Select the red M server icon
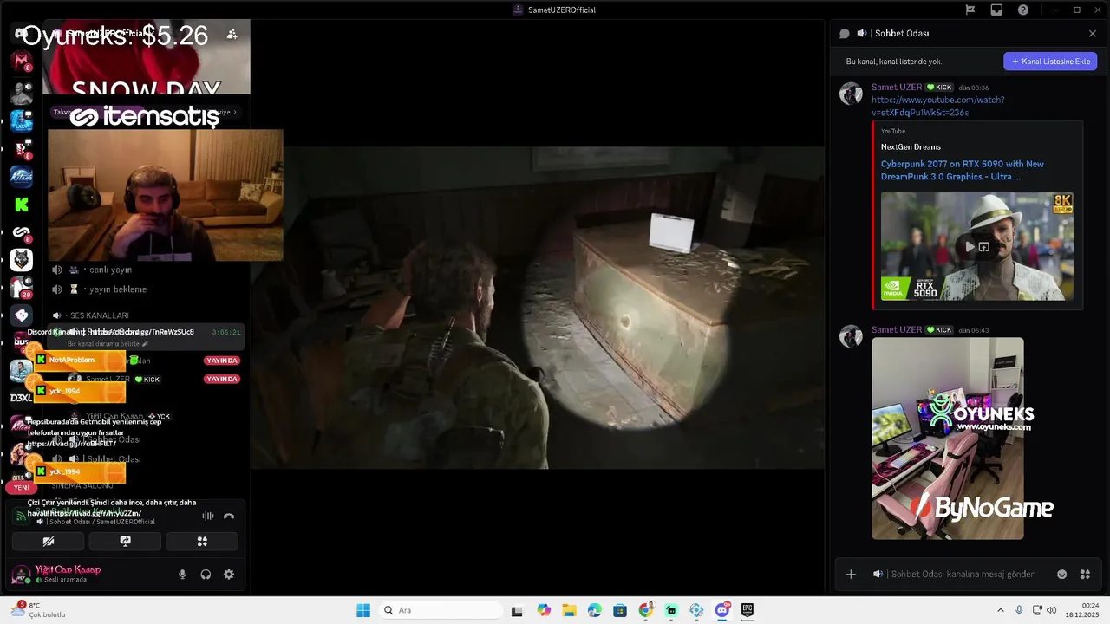Screen dimensions: 1110x624 [x=21, y=61]
